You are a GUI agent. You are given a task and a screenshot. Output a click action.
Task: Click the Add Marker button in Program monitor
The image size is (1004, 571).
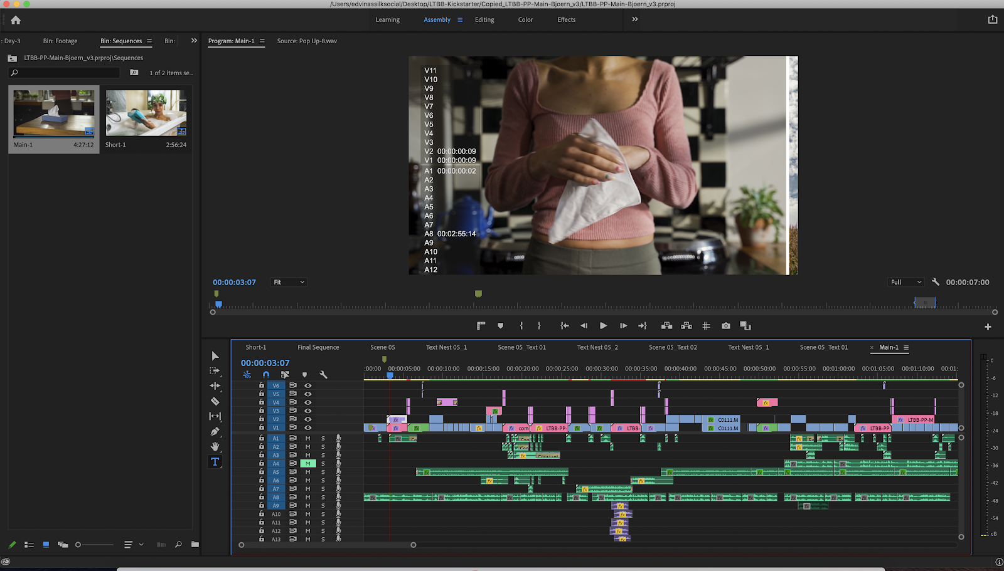[501, 326]
